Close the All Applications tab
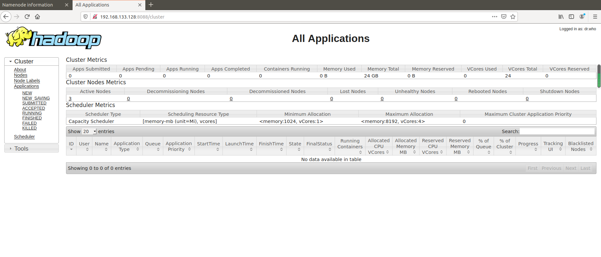Image resolution: width=601 pixels, height=257 pixels. pyautogui.click(x=140, y=5)
